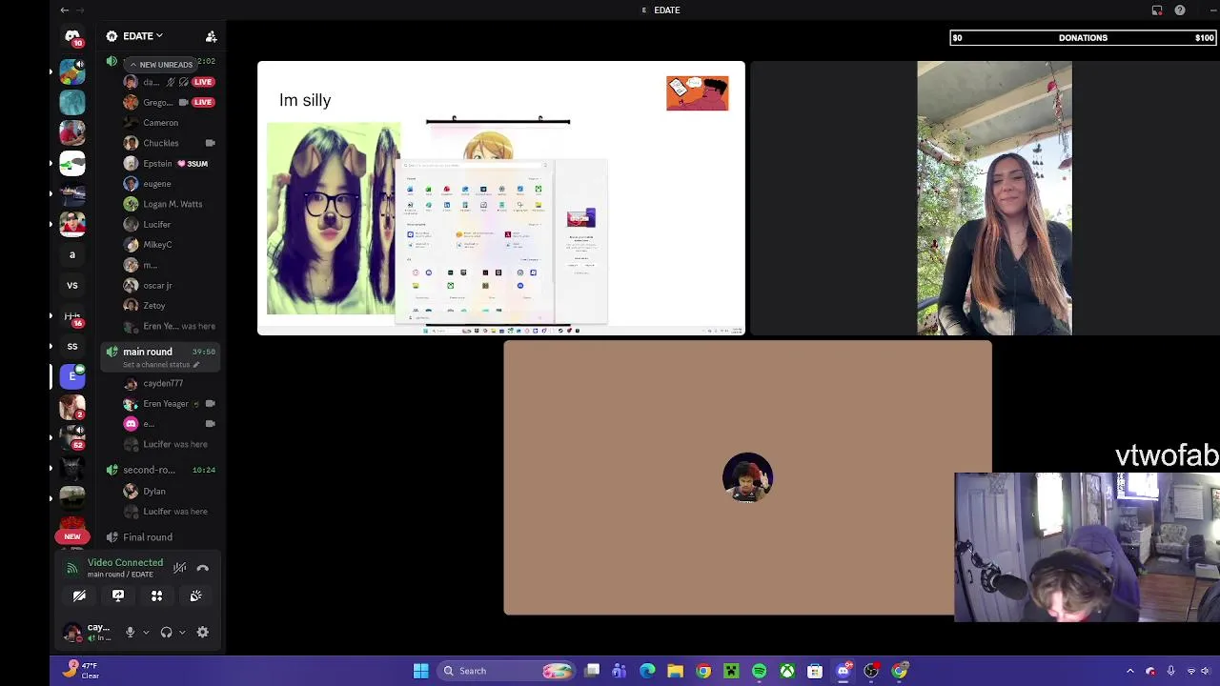Open Xbox app from taskbar
The image size is (1220, 686).
787,671
